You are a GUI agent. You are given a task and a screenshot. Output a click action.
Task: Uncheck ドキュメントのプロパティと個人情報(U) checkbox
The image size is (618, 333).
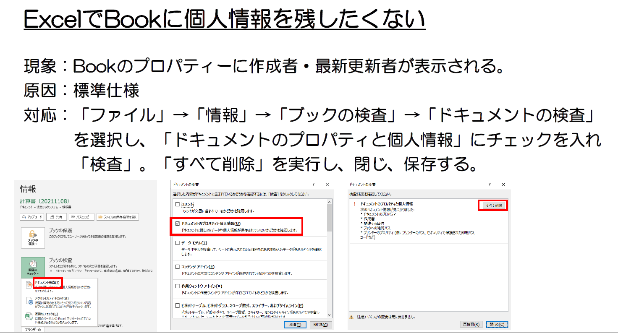(178, 224)
